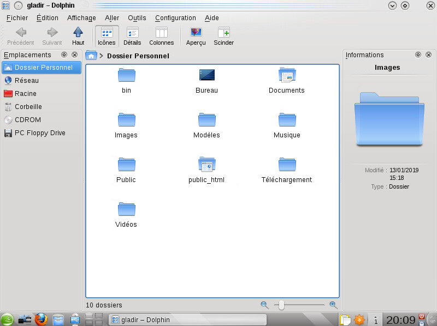Open the Affichage menu
The width and height of the screenshot is (437, 326).
pyautogui.click(x=81, y=18)
